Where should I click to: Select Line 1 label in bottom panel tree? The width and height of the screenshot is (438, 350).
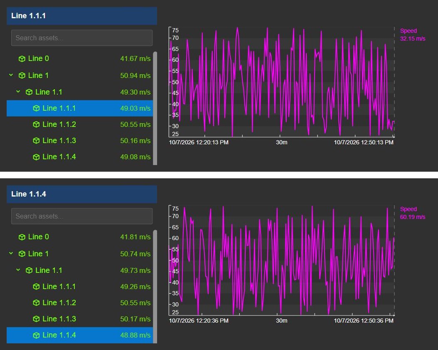pos(38,254)
